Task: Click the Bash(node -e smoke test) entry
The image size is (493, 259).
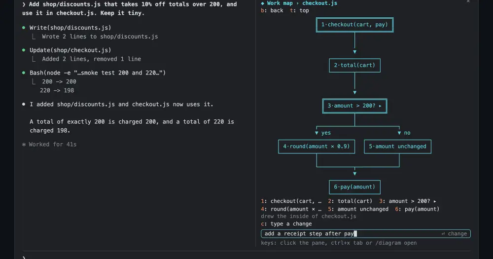Action: point(98,73)
